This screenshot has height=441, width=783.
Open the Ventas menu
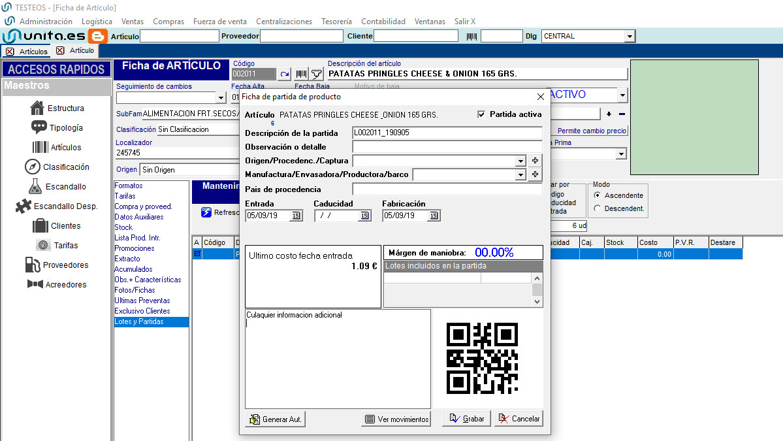click(x=133, y=22)
